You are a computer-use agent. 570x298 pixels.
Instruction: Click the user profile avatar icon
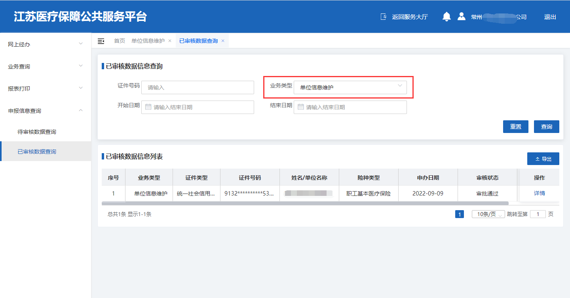tap(461, 17)
